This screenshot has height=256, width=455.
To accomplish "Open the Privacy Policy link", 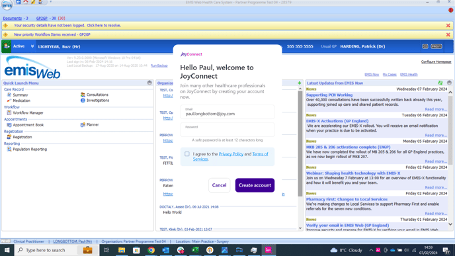I will pyautogui.click(x=231, y=154).
